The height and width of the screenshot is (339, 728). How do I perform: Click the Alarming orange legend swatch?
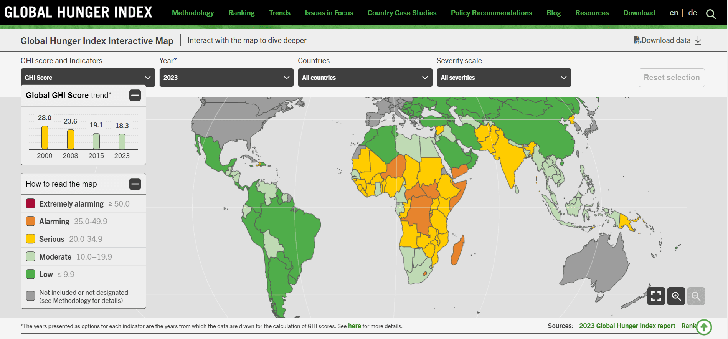[x=31, y=221]
